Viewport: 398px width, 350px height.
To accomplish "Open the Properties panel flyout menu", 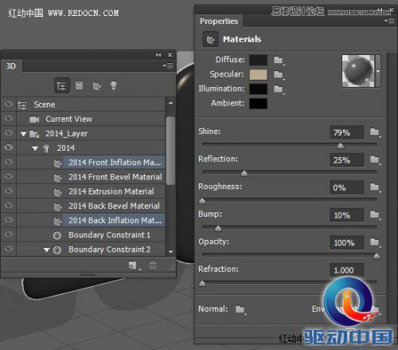I will tap(390, 21).
